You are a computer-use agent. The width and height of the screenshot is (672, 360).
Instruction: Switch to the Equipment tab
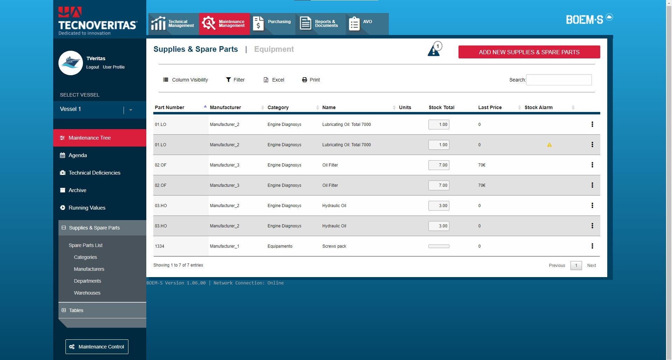coord(274,49)
